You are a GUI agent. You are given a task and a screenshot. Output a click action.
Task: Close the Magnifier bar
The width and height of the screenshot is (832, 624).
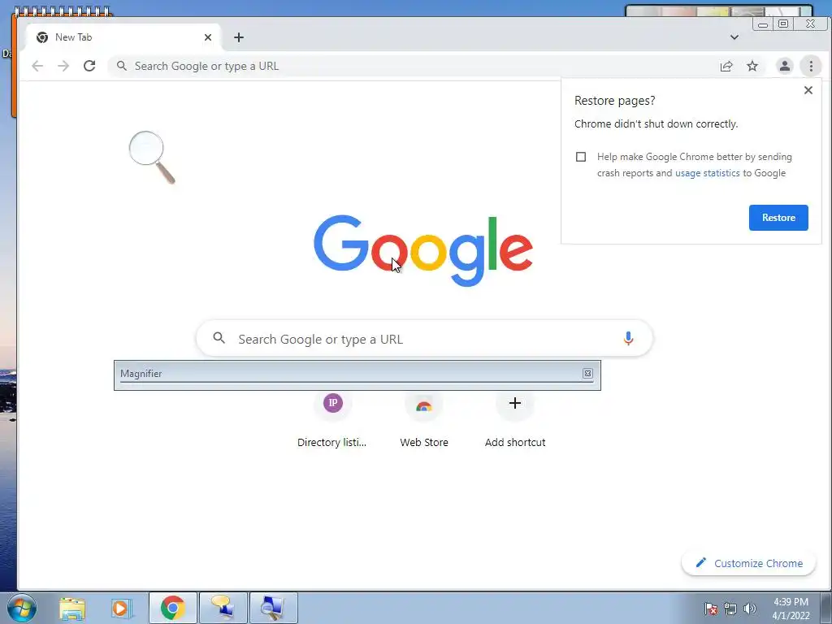point(587,374)
